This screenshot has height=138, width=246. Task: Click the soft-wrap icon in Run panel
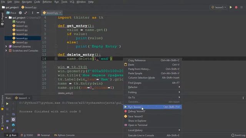(x=13, y=114)
